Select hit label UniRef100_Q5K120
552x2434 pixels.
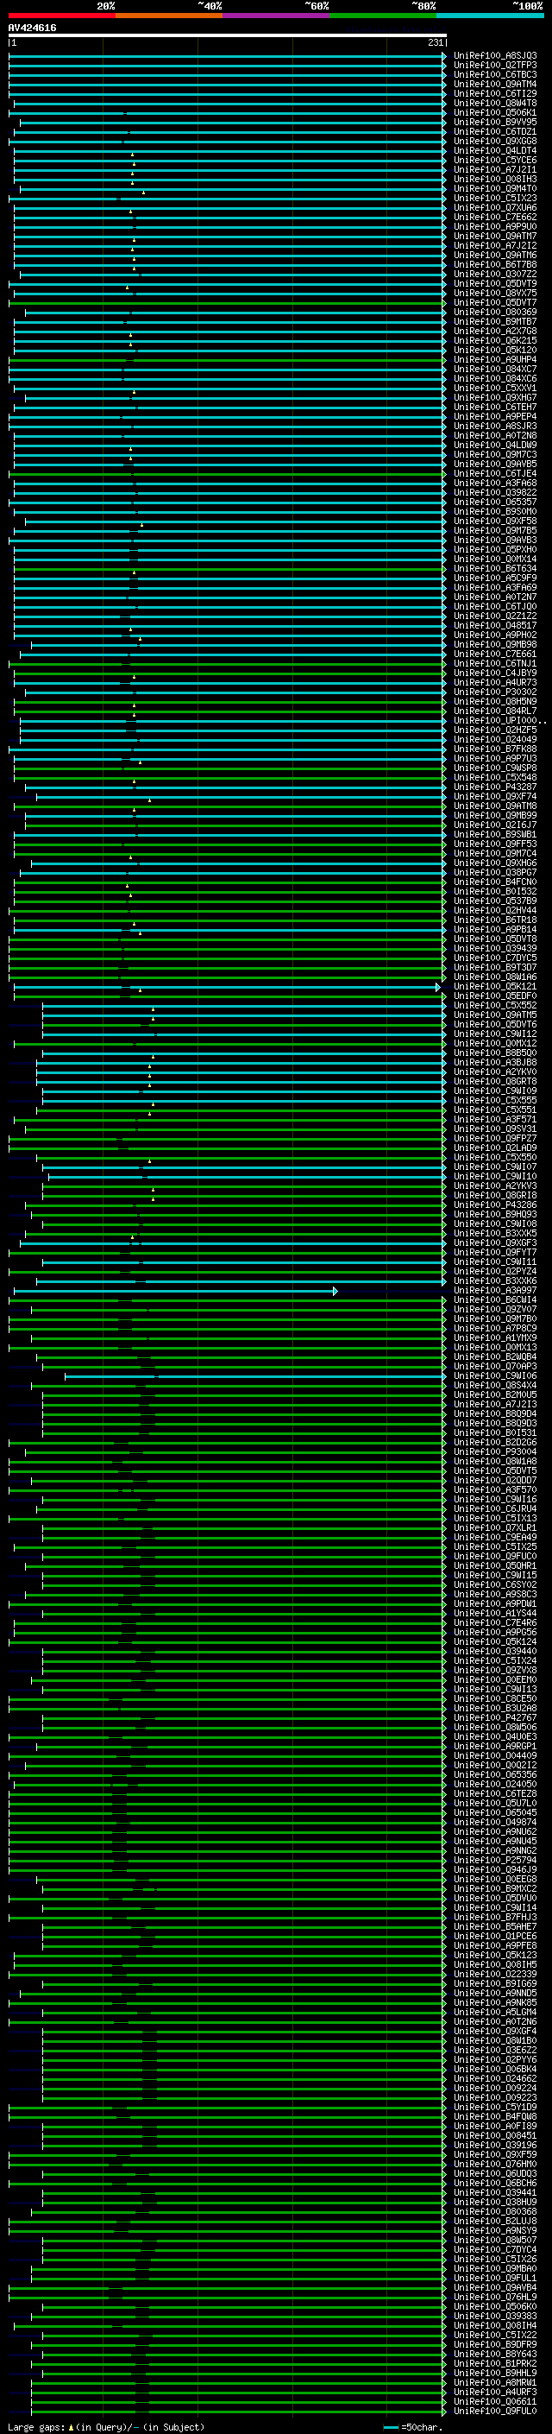(495, 350)
